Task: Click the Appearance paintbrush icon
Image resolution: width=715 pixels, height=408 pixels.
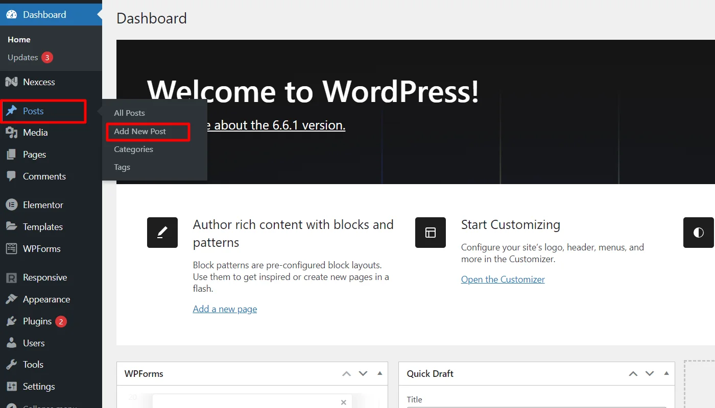Action: 11,299
